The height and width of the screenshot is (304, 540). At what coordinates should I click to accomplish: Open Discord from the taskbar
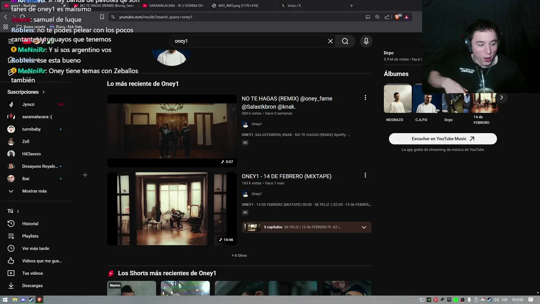pyautogui.click(x=23, y=300)
